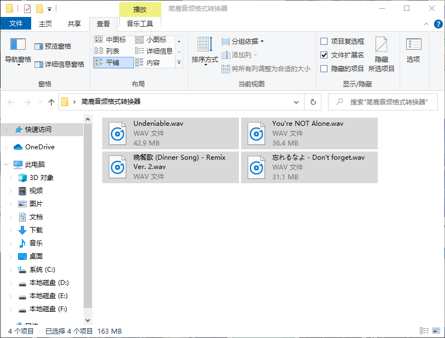Viewport: 445px width, 338px height.
Task: Open the 文件 menu
Action: (16, 24)
